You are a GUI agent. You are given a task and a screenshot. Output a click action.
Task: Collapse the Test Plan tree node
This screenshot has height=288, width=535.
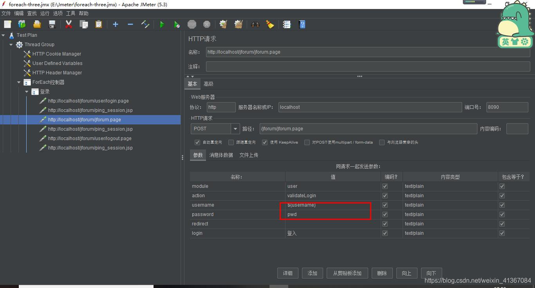(x=4, y=35)
